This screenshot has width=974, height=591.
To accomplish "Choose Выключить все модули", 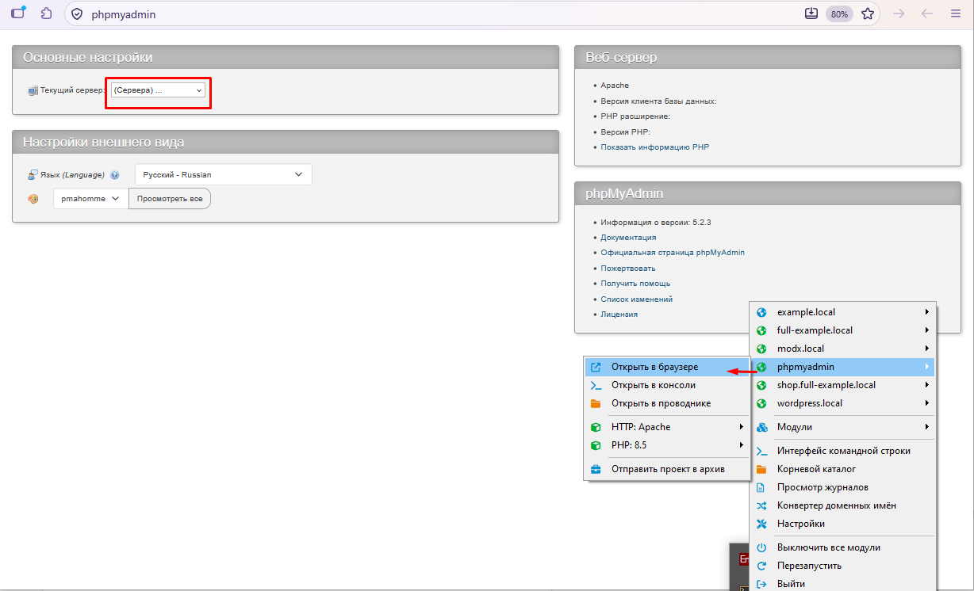I will 842,547.
